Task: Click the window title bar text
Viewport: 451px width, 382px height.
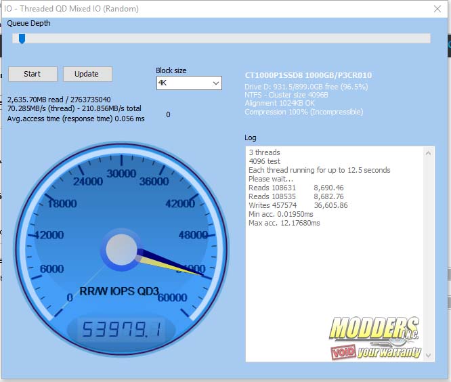Action: [71, 8]
